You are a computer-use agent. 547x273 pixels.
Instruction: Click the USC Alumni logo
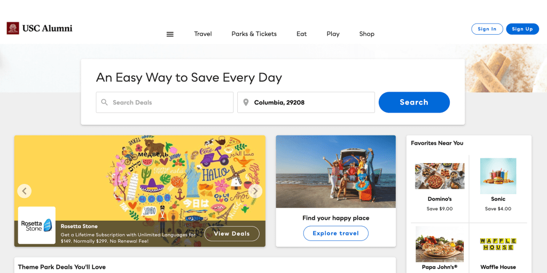coord(40,28)
